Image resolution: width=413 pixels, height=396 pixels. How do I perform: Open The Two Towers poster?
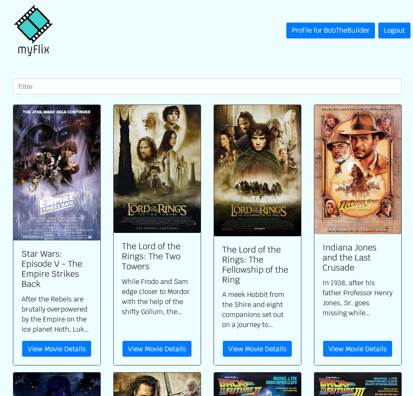[157, 169]
